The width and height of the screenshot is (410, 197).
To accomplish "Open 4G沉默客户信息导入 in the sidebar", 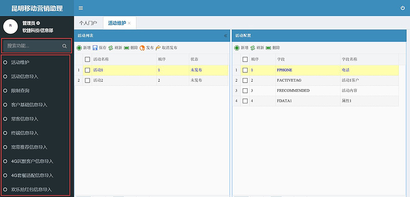I will point(32,161).
